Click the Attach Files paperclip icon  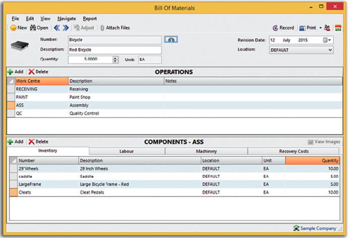coord(102,28)
